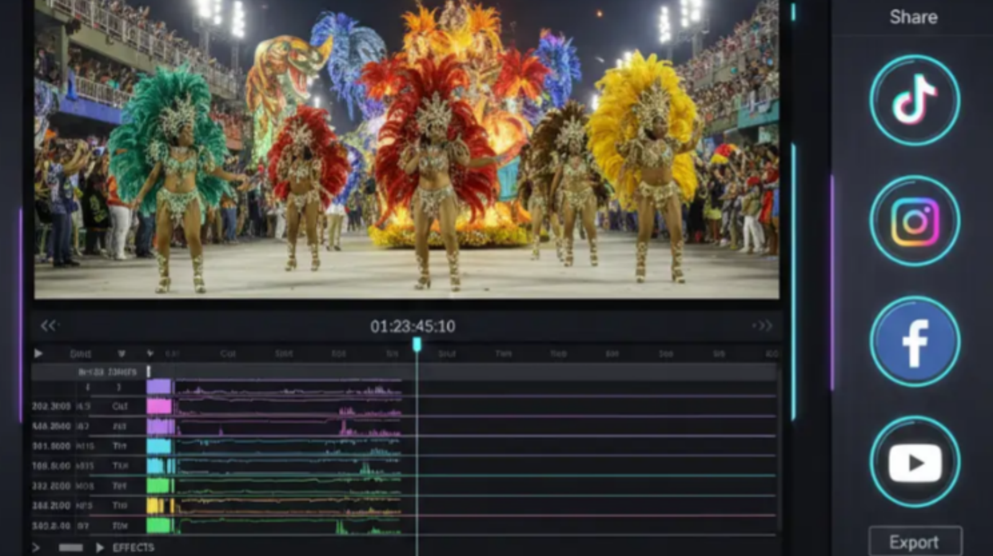Select the pink clip block on the track labeled Cut
Screen dimensions: 993x556
[159, 406]
